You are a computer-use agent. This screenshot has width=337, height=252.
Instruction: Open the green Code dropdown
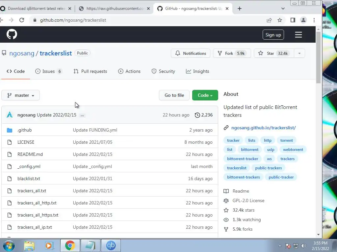[x=205, y=95]
